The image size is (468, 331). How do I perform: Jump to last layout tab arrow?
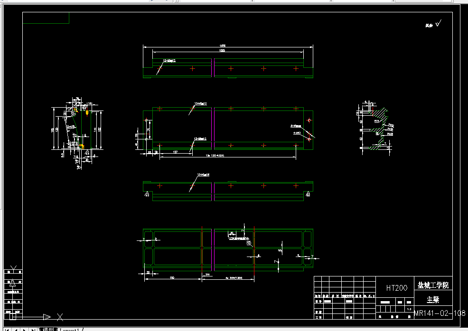(x=33, y=330)
